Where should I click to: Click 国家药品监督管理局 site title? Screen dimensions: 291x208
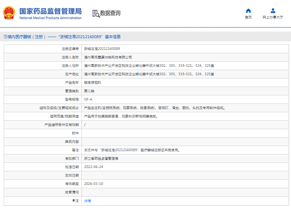coord(50,11)
